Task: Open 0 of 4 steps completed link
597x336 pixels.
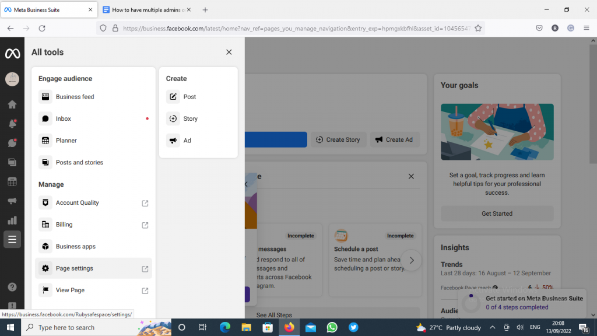Action: tap(517, 307)
